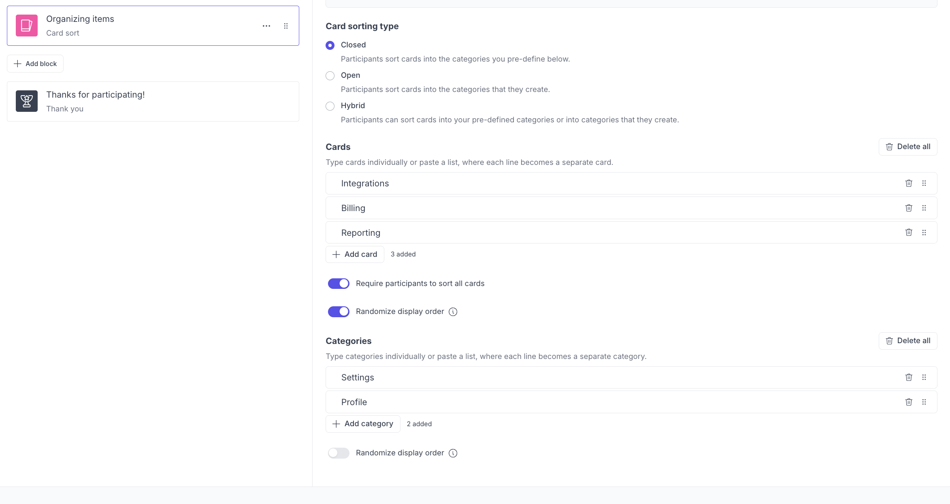Delete the Integrations card with trash icon
Viewport: 950px width, 504px height.
pos(909,183)
